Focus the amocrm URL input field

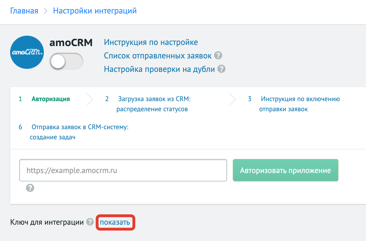tap(123, 170)
